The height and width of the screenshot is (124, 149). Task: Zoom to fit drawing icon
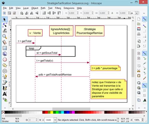(139, 88)
